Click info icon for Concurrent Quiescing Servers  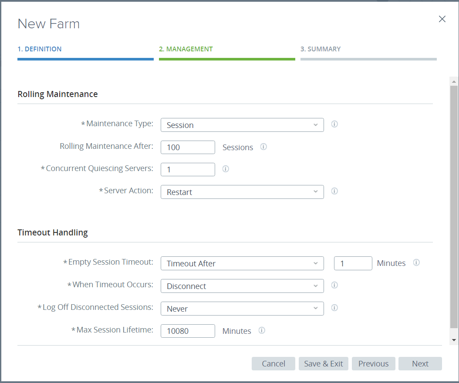(226, 169)
